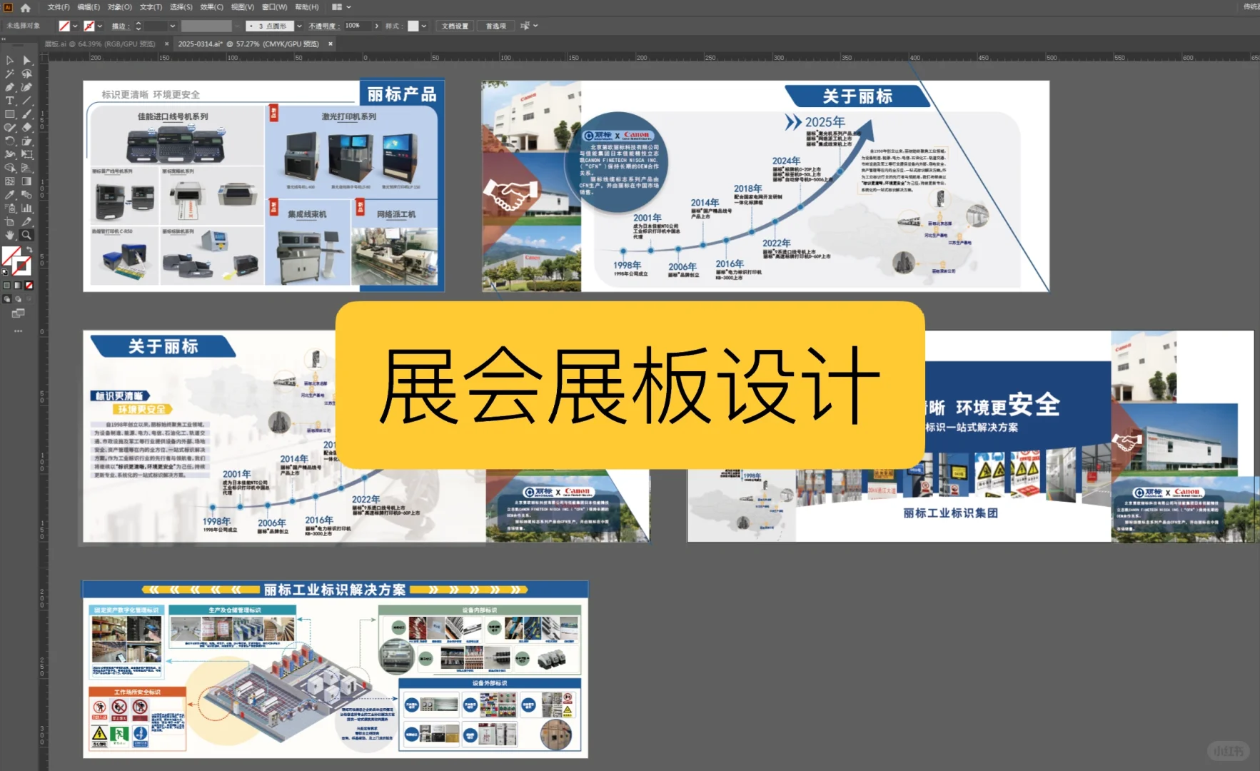The height and width of the screenshot is (771, 1260).
Task: Select the Line Segment tool
Action: (27, 100)
